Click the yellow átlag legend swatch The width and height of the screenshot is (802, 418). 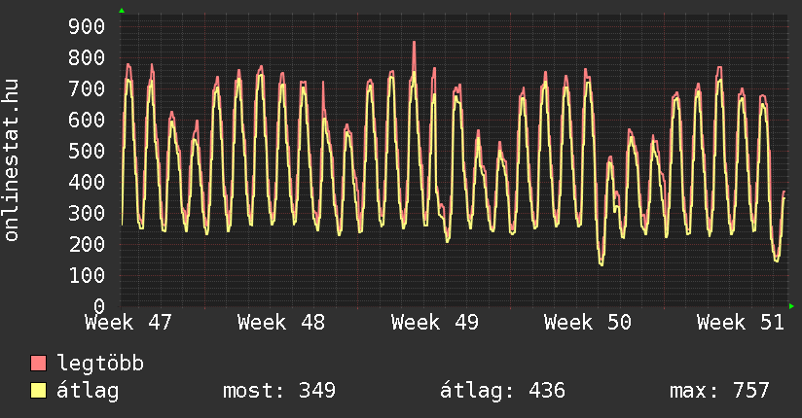[x=39, y=391]
